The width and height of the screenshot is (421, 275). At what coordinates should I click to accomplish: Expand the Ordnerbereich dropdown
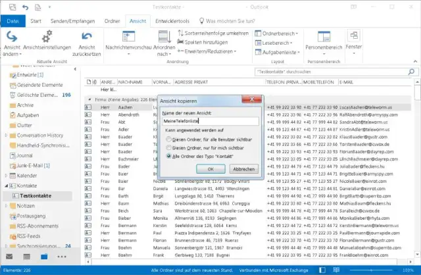tap(279, 33)
